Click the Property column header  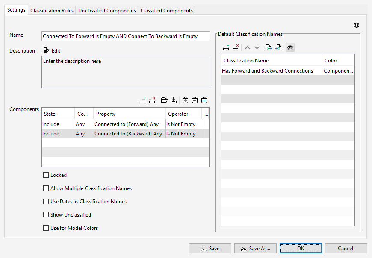130,114
